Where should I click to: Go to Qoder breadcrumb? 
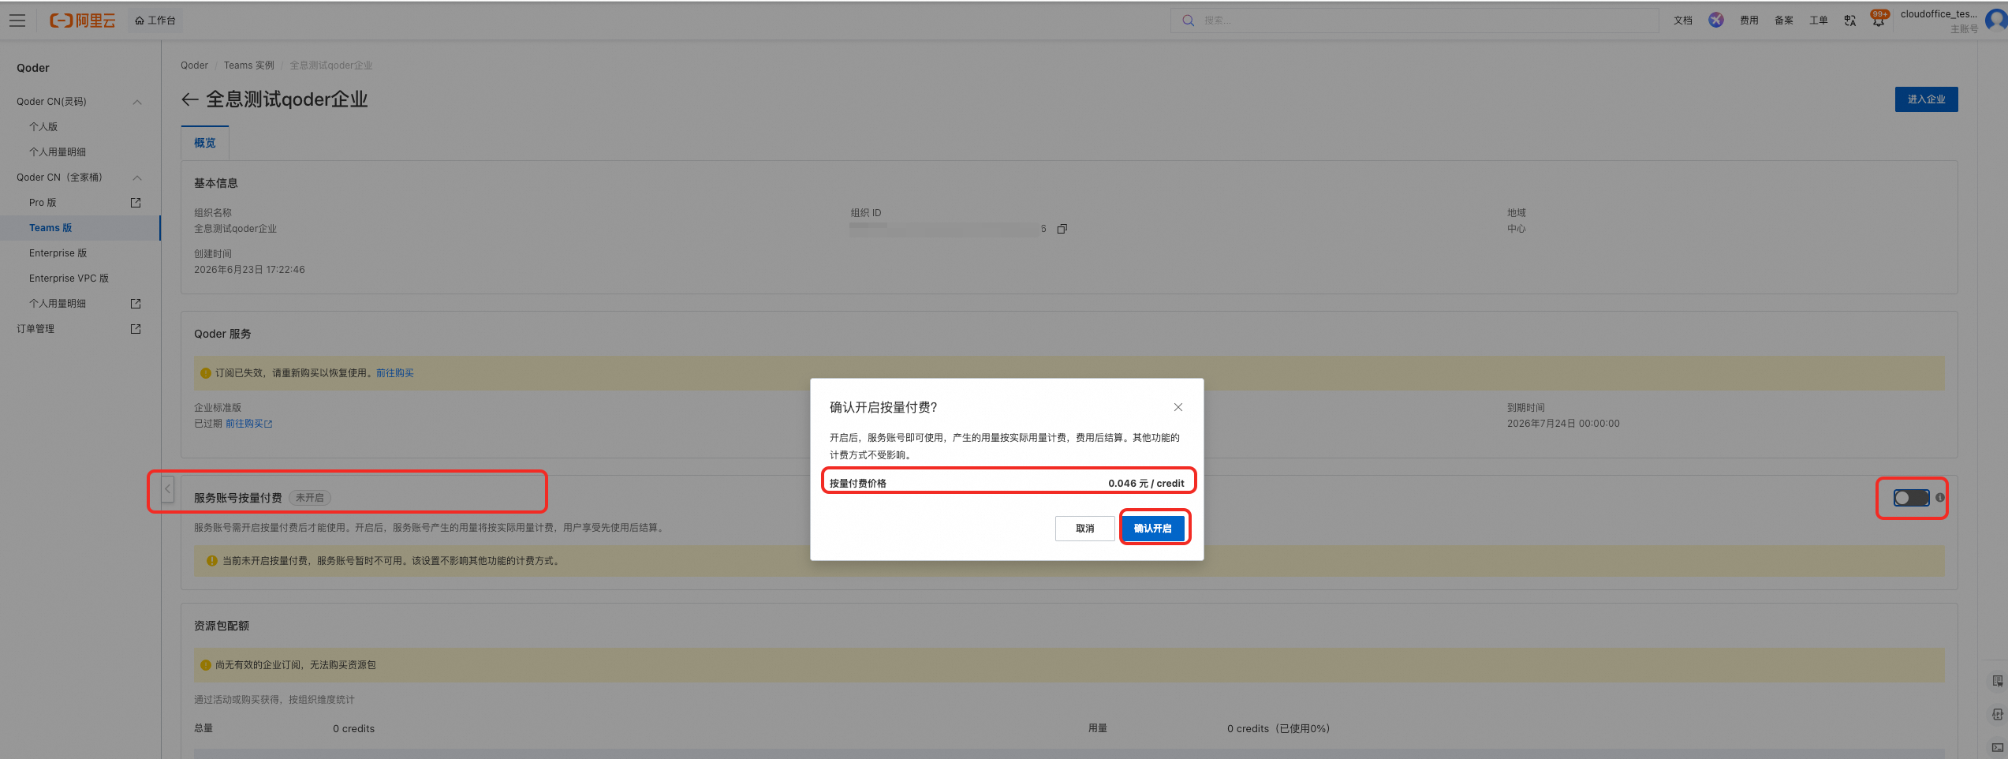coord(194,65)
